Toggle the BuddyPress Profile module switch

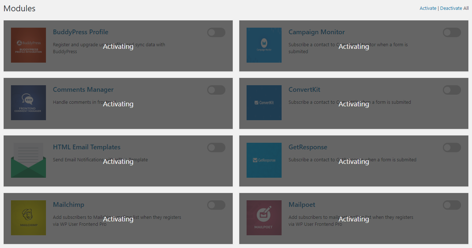pyautogui.click(x=216, y=32)
